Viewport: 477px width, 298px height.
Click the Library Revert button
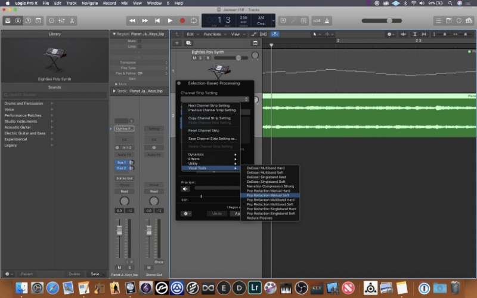(27, 274)
